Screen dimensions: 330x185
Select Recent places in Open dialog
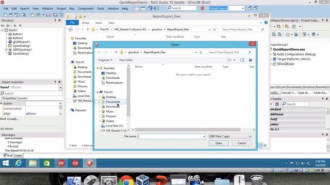coord(114,83)
